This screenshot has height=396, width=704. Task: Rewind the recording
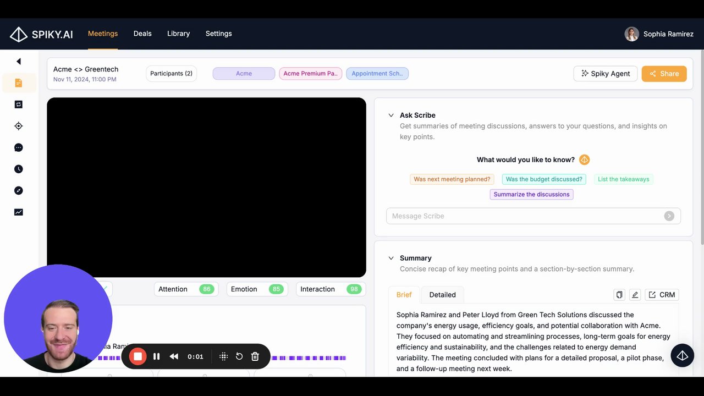point(174,356)
